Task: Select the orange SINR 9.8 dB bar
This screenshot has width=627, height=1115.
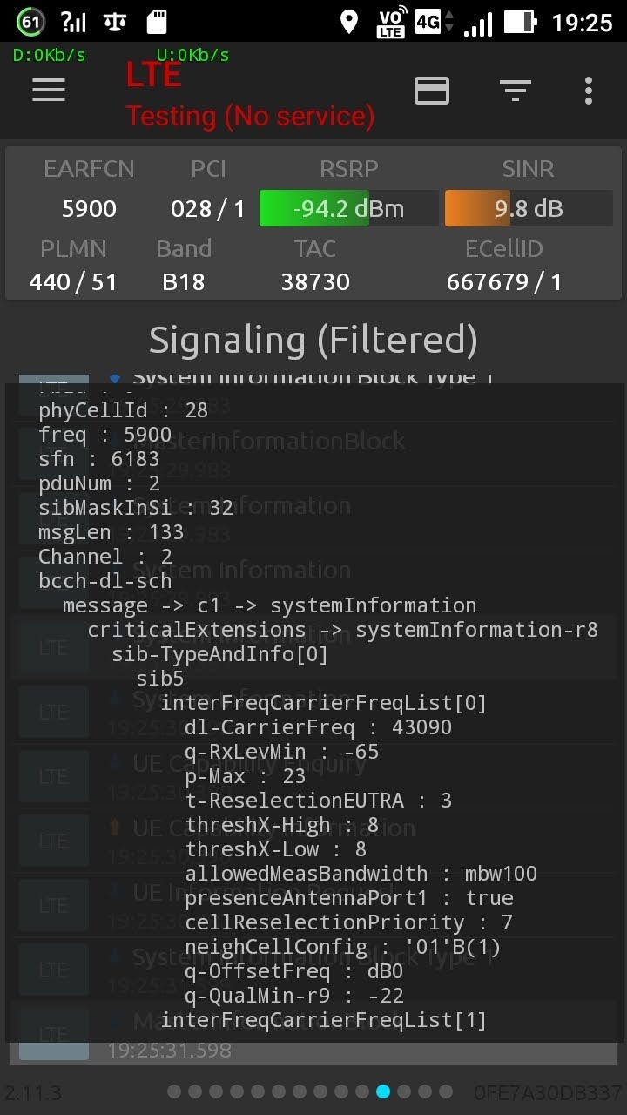Action: pyautogui.click(x=529, y=209)
